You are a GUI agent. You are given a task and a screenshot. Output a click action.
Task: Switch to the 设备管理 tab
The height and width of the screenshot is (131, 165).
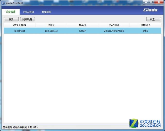[11, 12]
